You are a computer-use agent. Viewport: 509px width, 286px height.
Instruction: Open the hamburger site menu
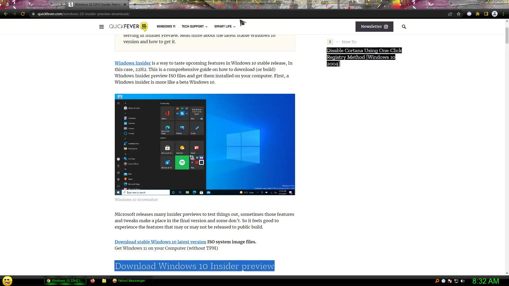point(101,27)
